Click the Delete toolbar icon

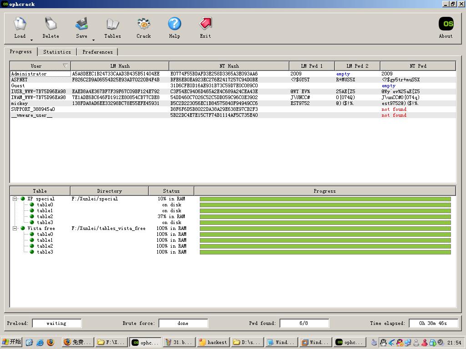click(51, 24)
